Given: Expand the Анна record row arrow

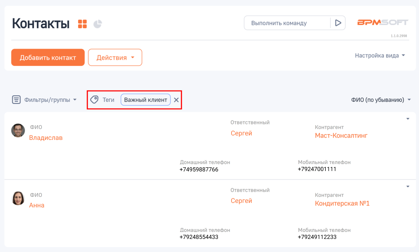Looking at the screenshot, I should [408, 187].
